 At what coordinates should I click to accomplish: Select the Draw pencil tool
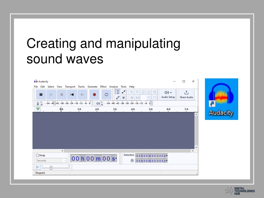tap(118, 97)
